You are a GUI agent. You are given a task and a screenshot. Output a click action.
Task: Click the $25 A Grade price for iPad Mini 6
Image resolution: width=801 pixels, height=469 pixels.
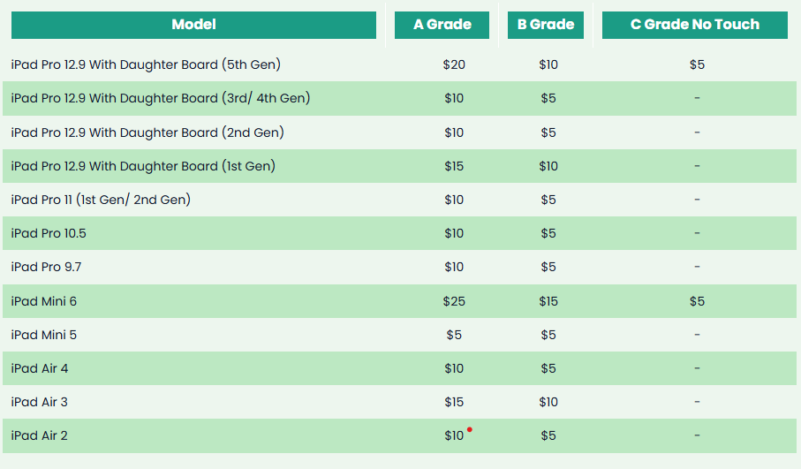point(454,301)
